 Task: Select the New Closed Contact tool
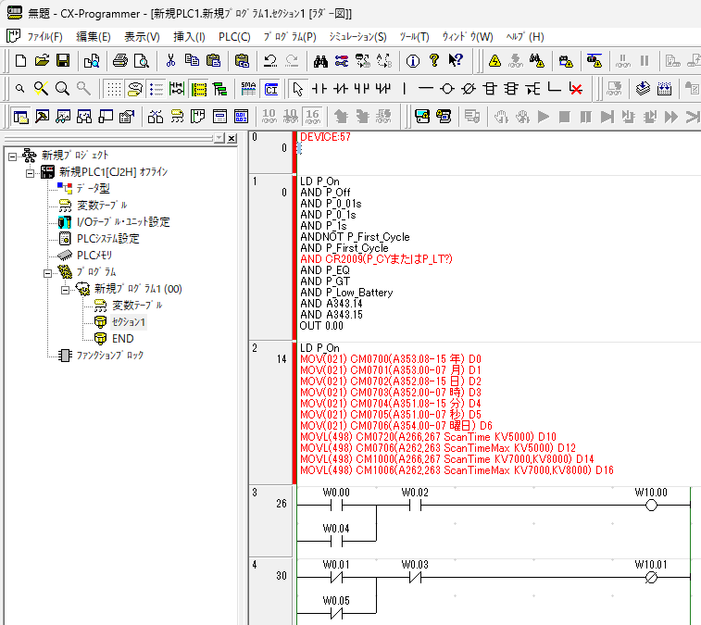point(340,89)
